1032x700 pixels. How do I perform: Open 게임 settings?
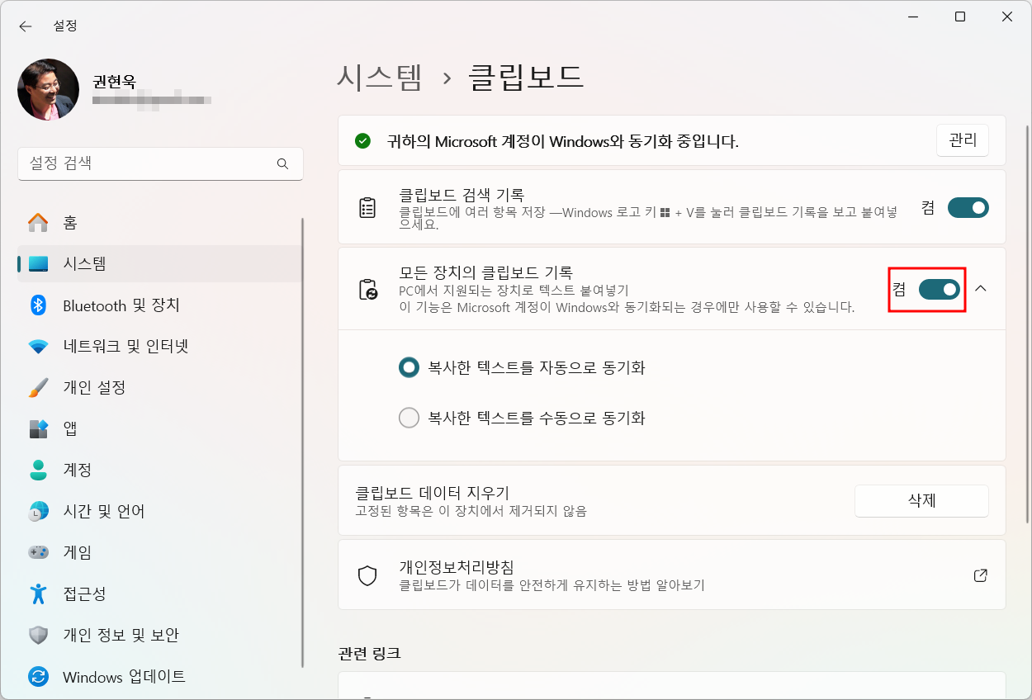[83, 552]
